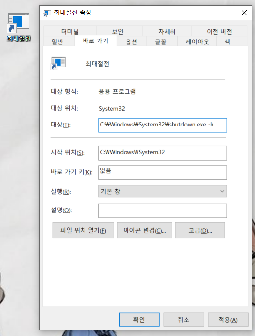Expand the 실행 dropdown showing 기본 창
This screenshot has width=255, height=336.
coord(163,191)
